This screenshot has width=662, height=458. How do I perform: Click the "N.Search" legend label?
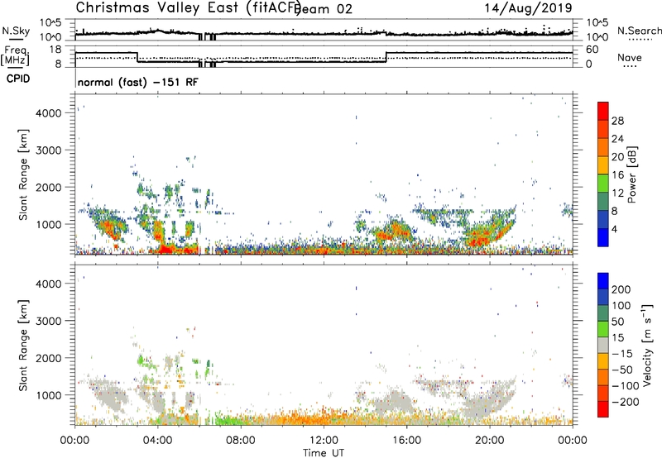coord(639,31)
